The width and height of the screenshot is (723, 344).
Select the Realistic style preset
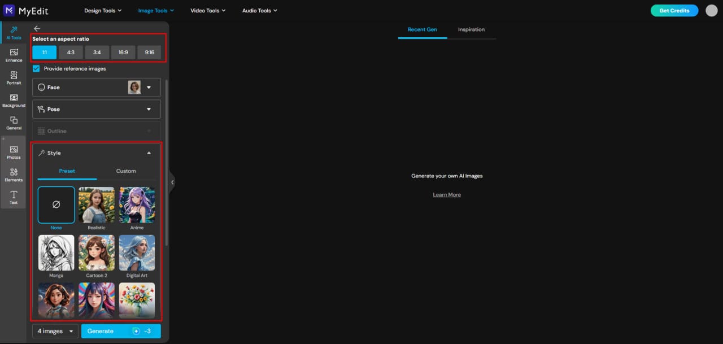click(x=97, y=205)
